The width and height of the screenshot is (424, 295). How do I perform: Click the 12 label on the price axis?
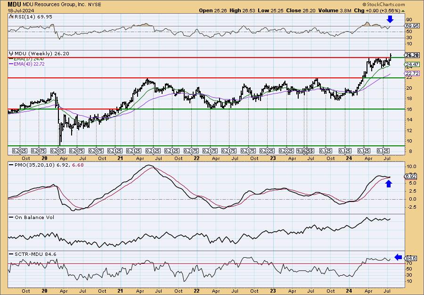[409, 131]
